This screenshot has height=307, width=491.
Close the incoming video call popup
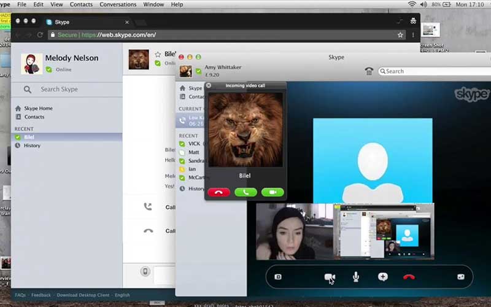coord(209,86)
